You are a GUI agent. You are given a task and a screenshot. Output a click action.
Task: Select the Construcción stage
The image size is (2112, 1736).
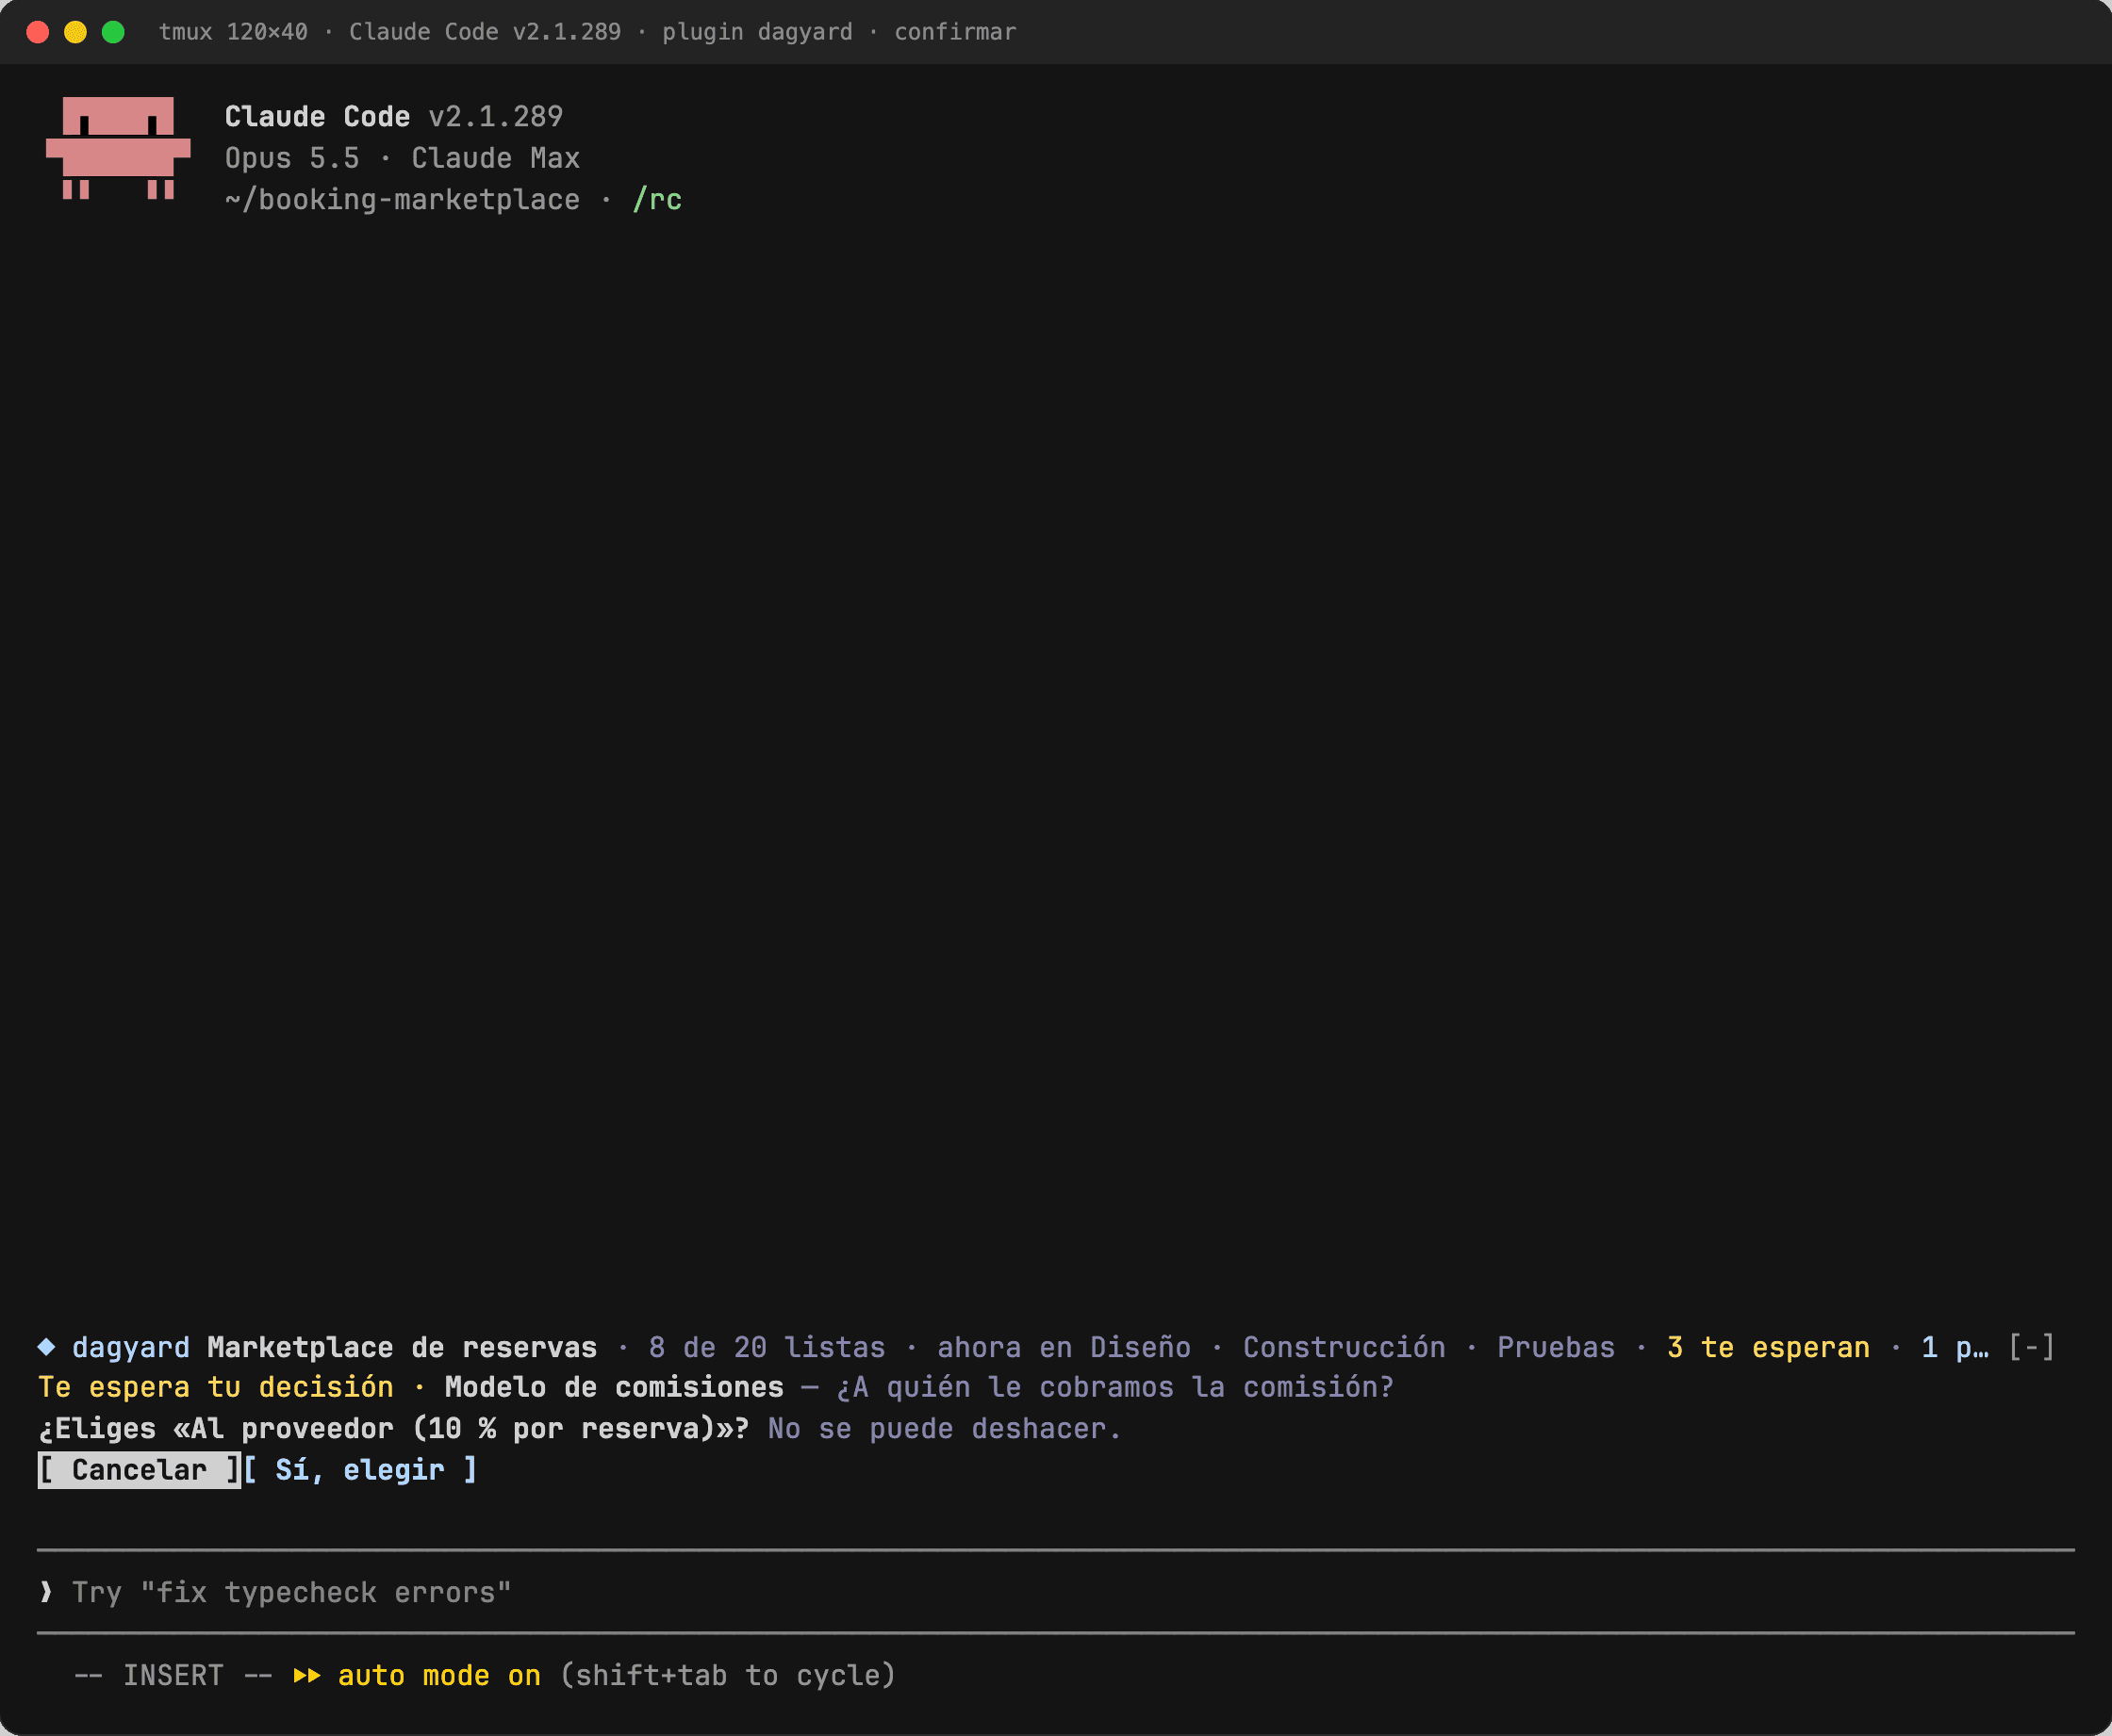tap(1344, 1347)
